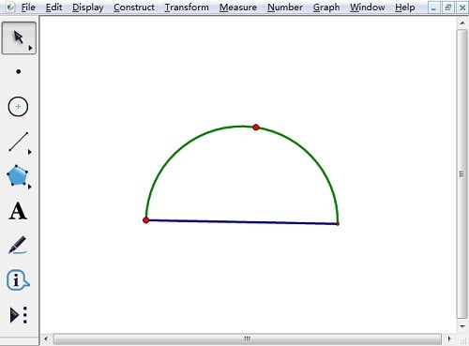Open the Measure menu

(238, 8)
